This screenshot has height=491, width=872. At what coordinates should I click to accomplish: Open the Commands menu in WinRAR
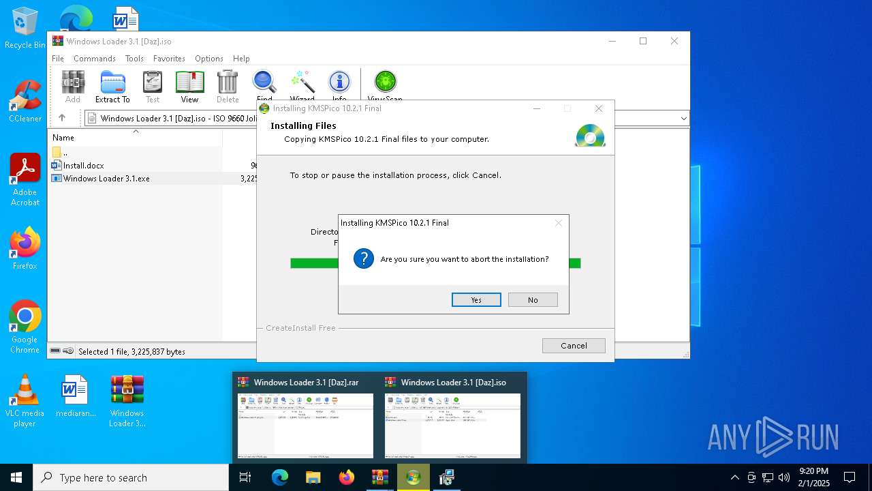[95, 59]
